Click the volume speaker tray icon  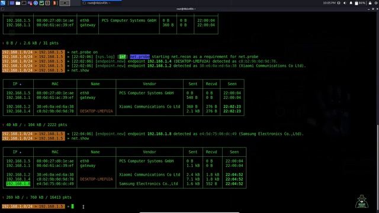[345, 3]
